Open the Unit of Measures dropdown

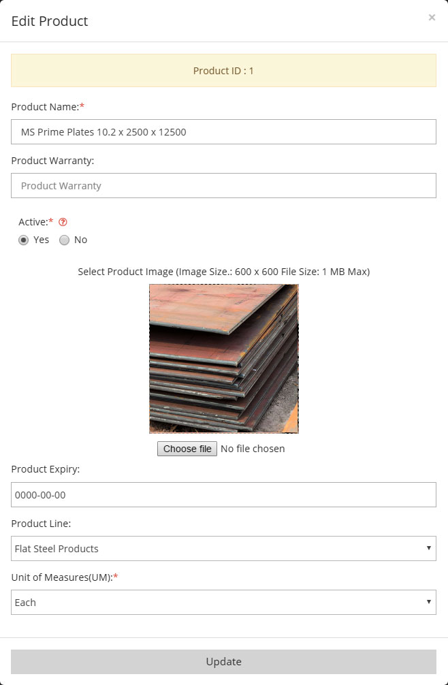[223, 602]
